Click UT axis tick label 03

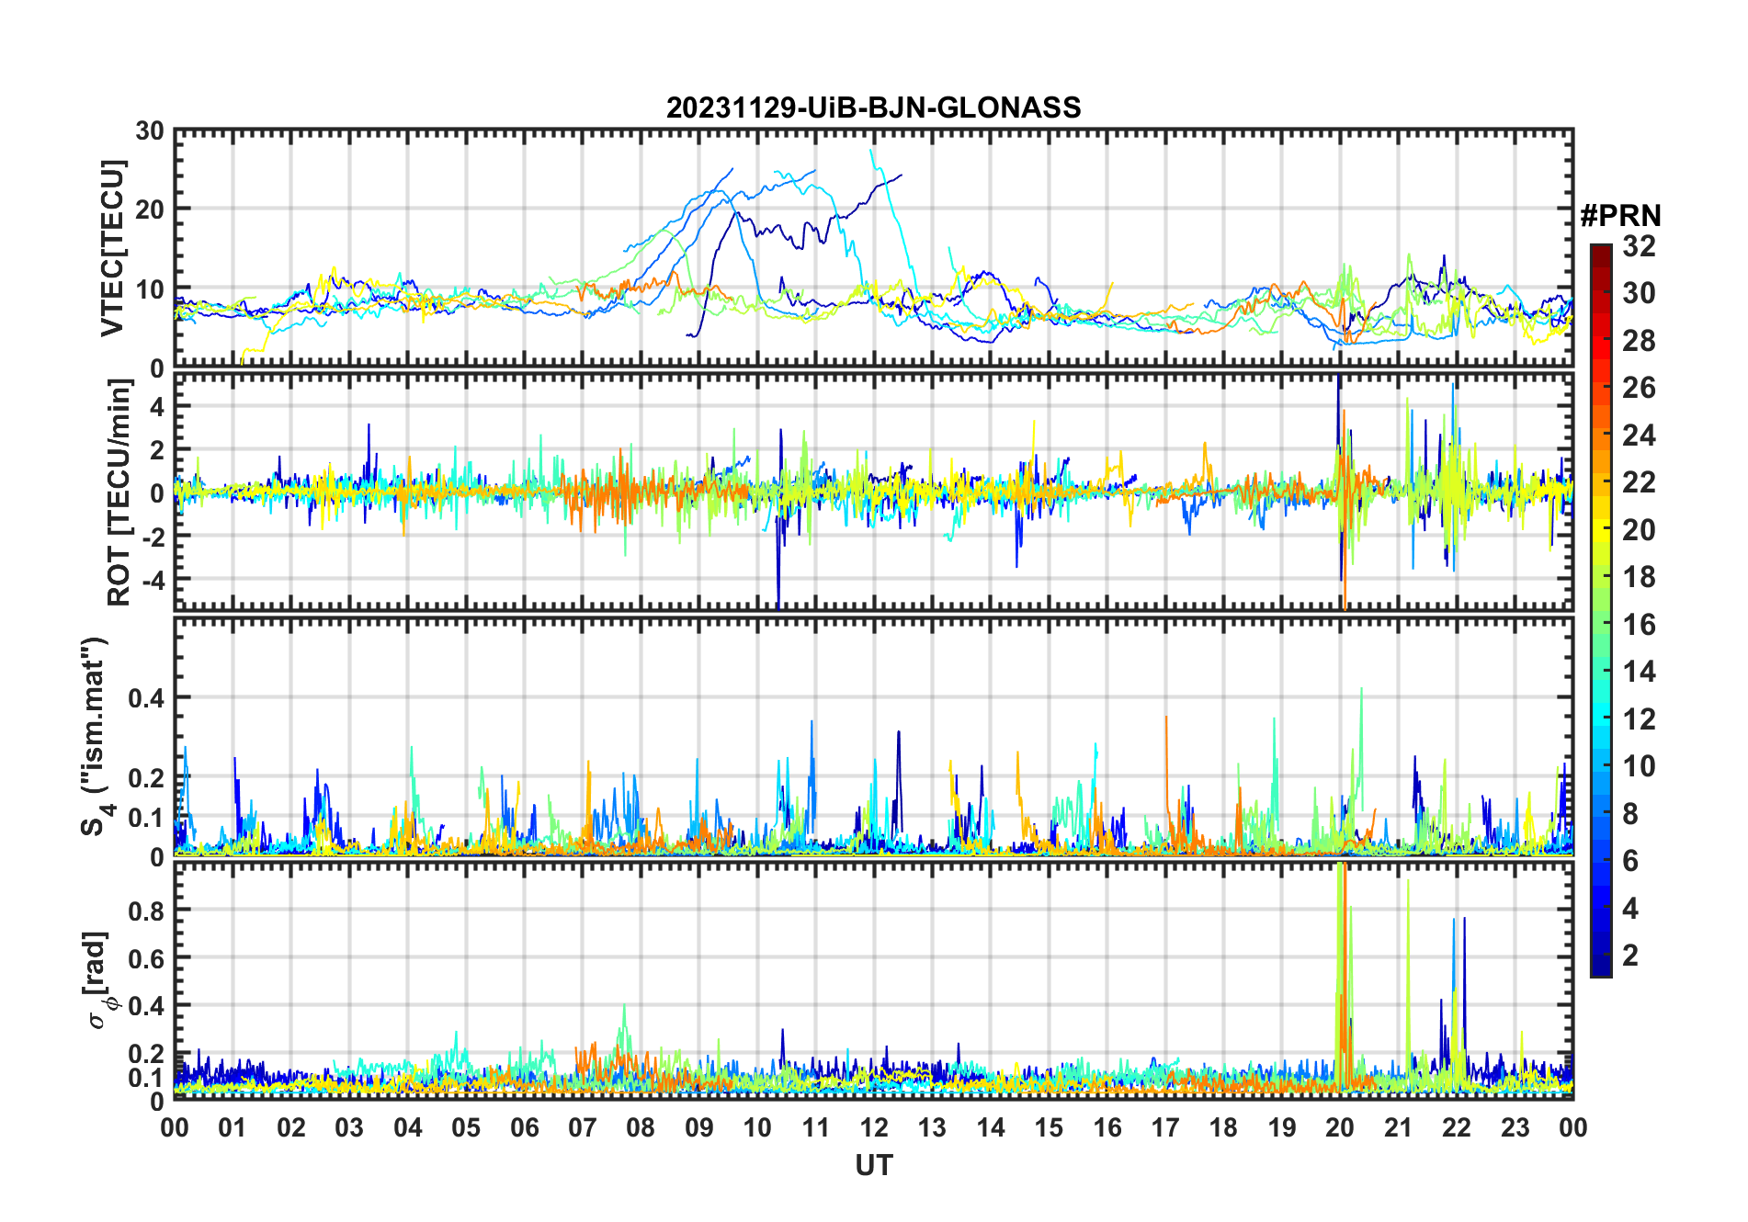pos(349,1127)
